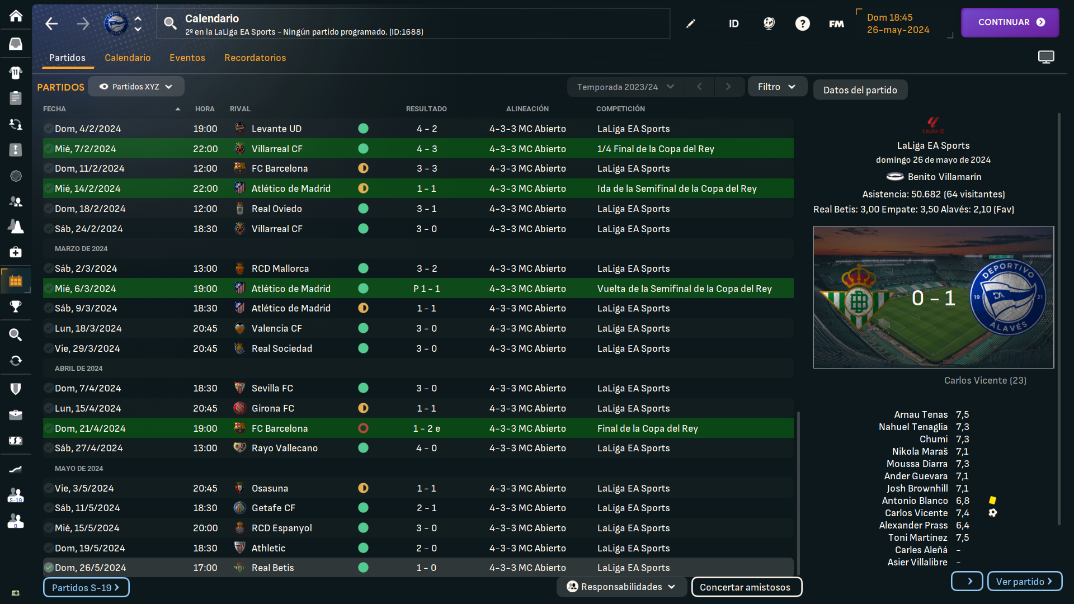Open the Medical centre sidebar icon
1074x604 pixels.
tap(16, 252)
